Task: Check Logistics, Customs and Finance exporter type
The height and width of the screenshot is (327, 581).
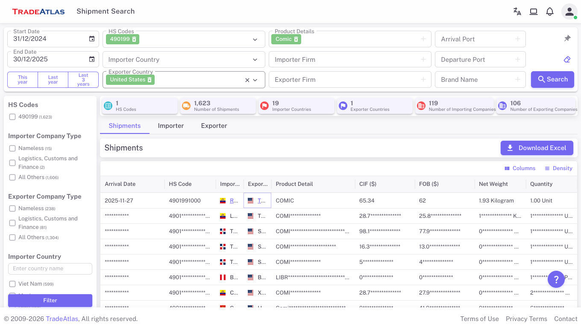Action: (x=12, y=223)
